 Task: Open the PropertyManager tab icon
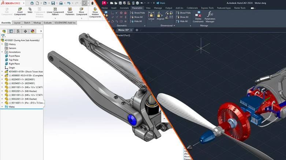[11, 31]
